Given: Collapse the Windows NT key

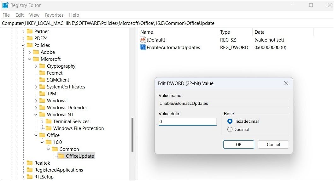Looking at the screenshot, I should coord(36,115).
